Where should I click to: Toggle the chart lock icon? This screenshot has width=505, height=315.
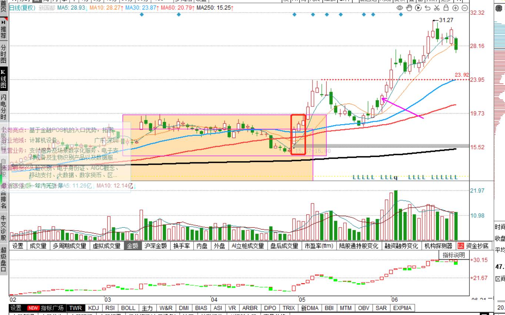446,8
